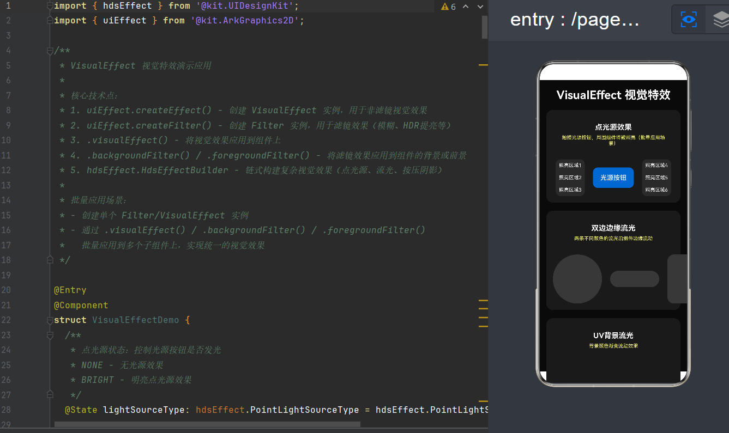
Task: Click the @State decorator on line 28
Action: [x=81, y=410]
